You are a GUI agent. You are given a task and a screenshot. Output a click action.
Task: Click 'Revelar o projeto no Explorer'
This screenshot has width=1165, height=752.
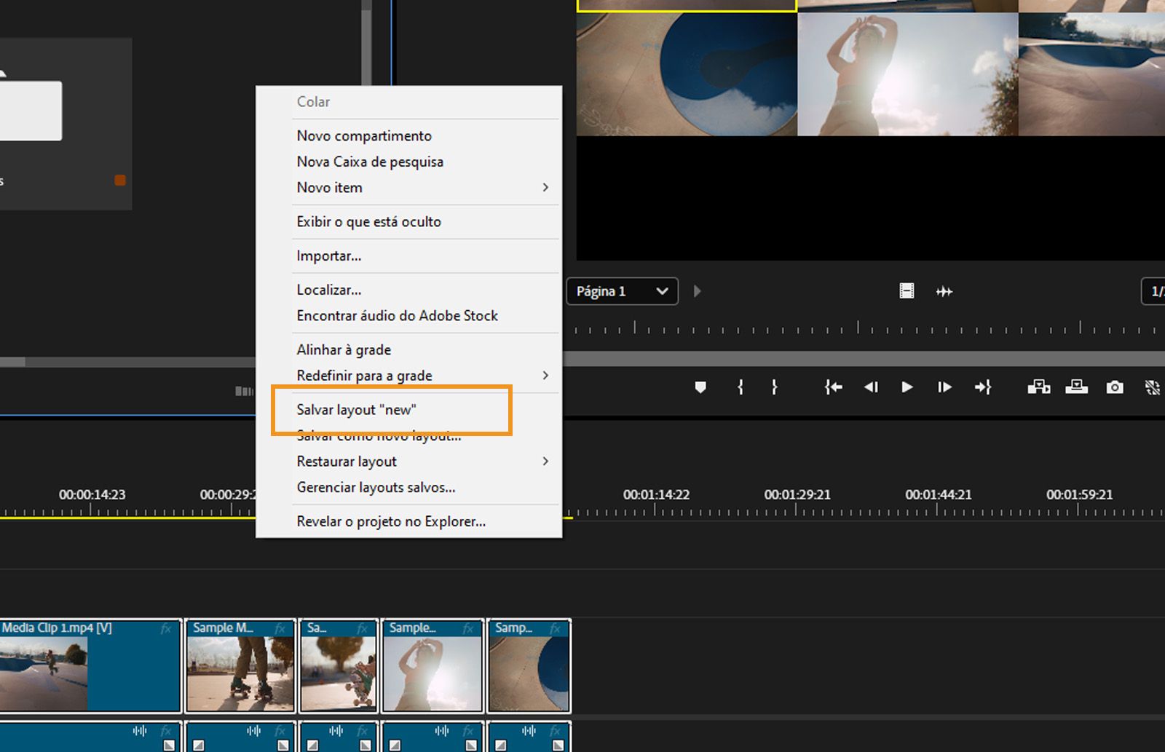click(390, 521)
